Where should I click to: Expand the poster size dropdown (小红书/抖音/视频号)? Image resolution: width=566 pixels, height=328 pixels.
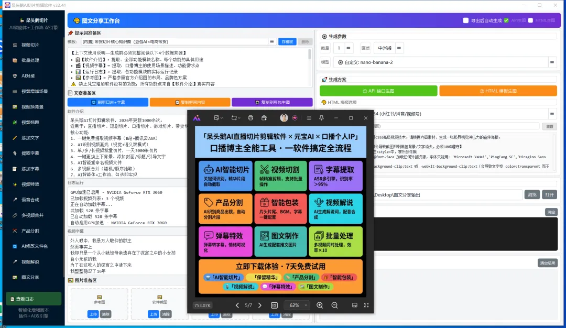tap(552, 114)
